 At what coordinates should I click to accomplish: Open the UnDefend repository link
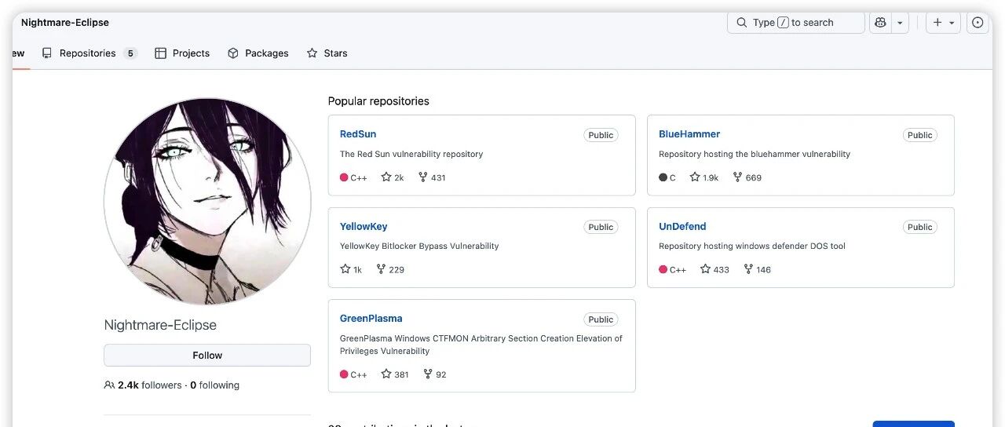pos(682,226)
